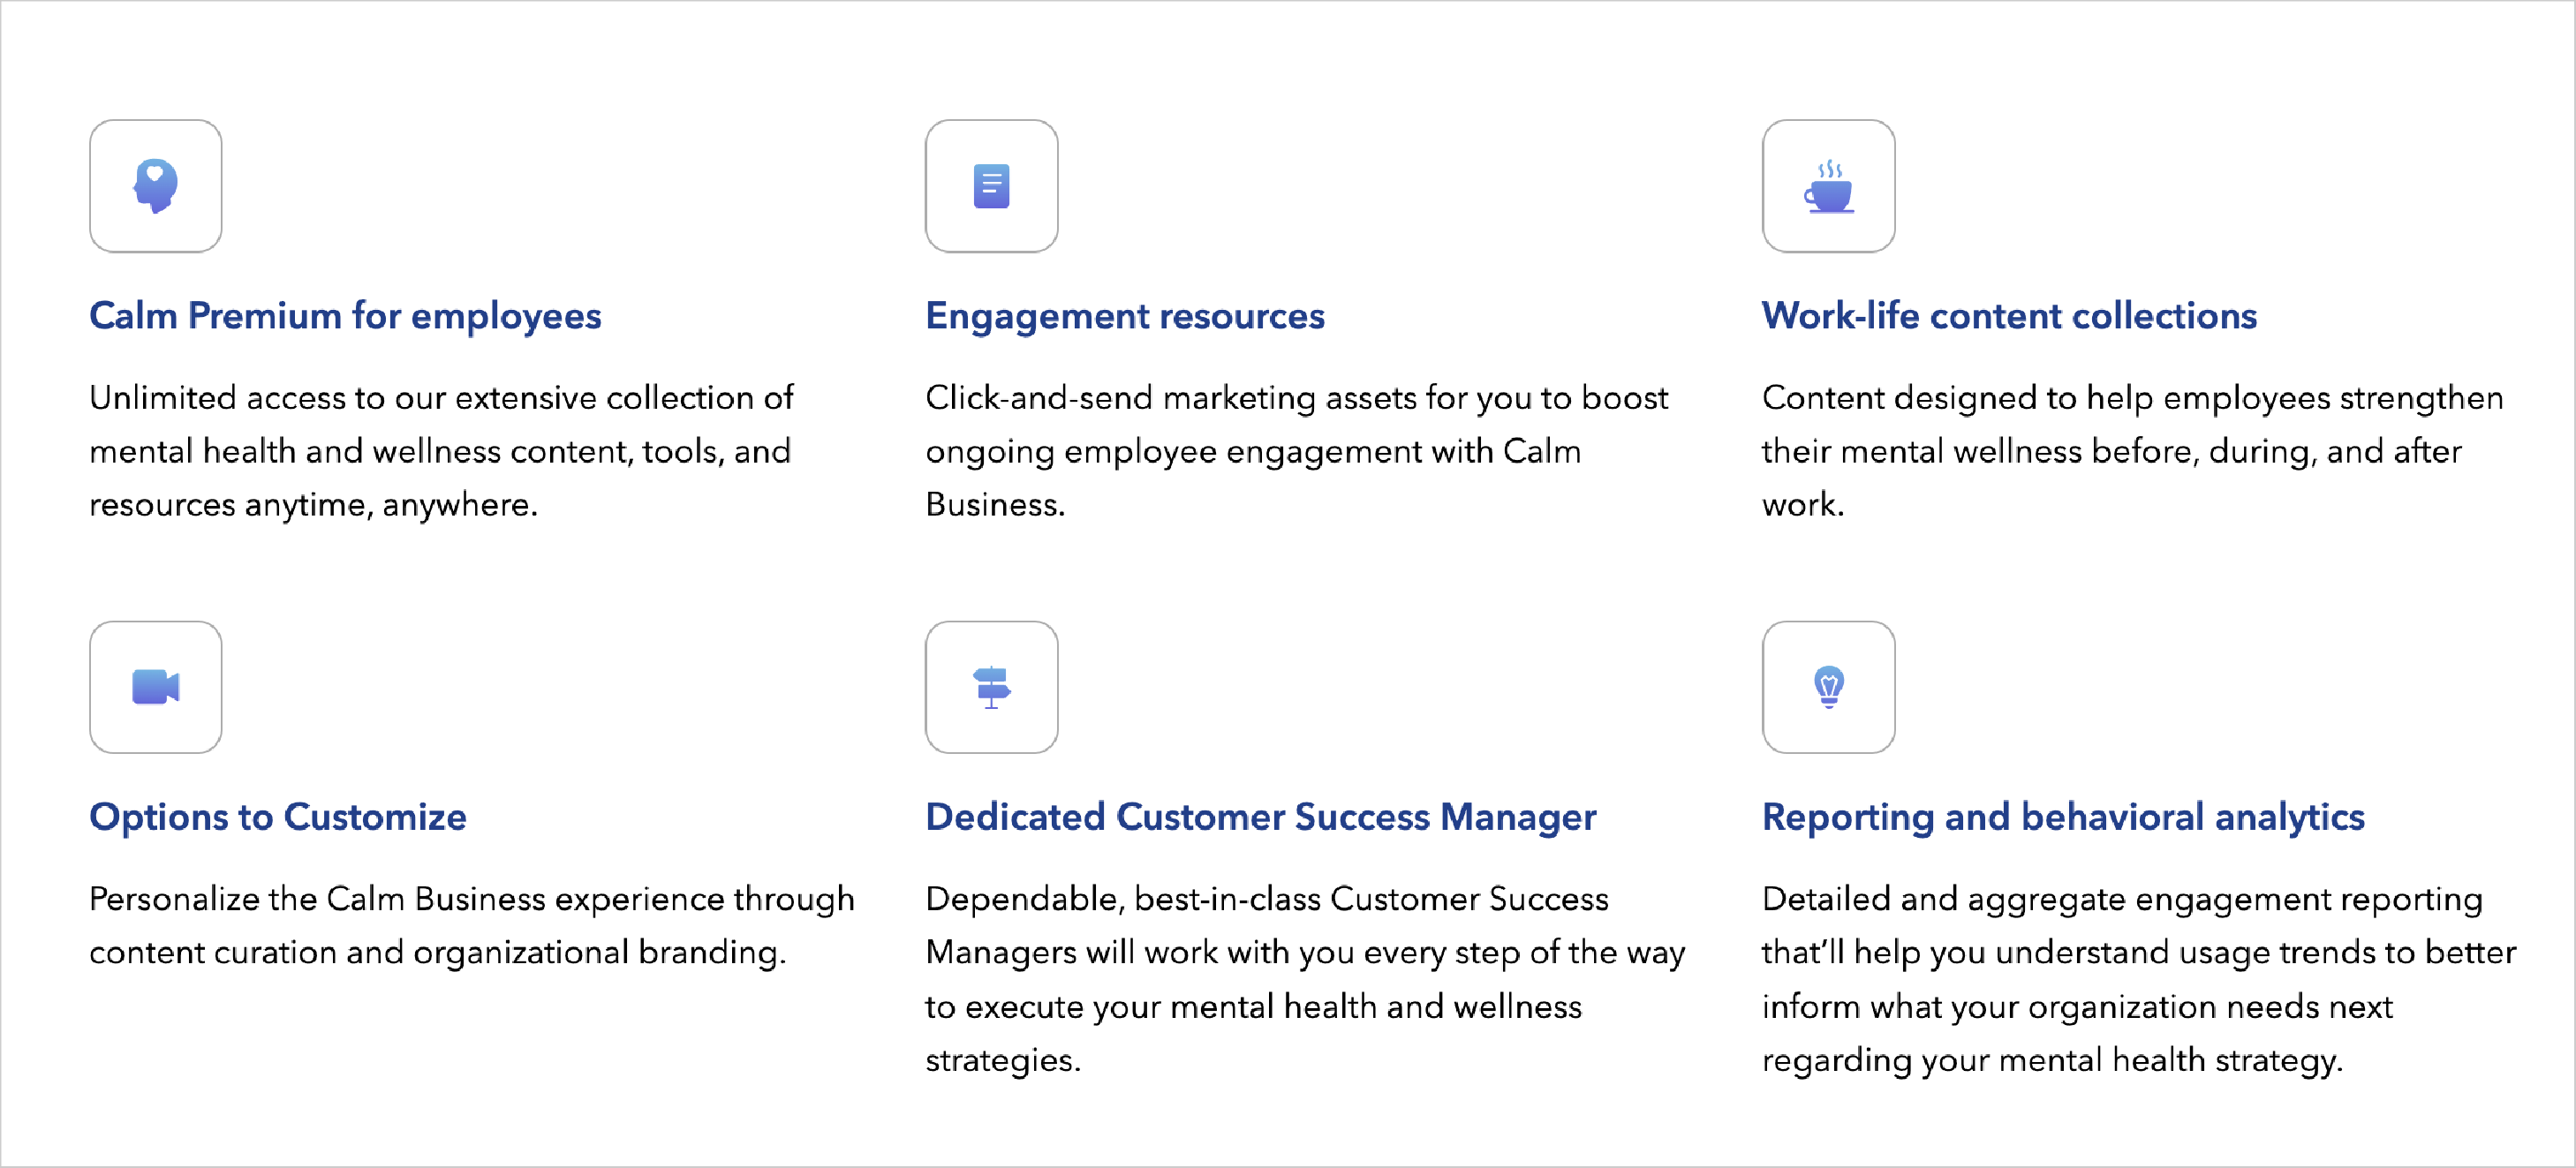Click the rounded tile around the camera
This screenshot has width=2576, height=1168.
click(x=156, y=687)
